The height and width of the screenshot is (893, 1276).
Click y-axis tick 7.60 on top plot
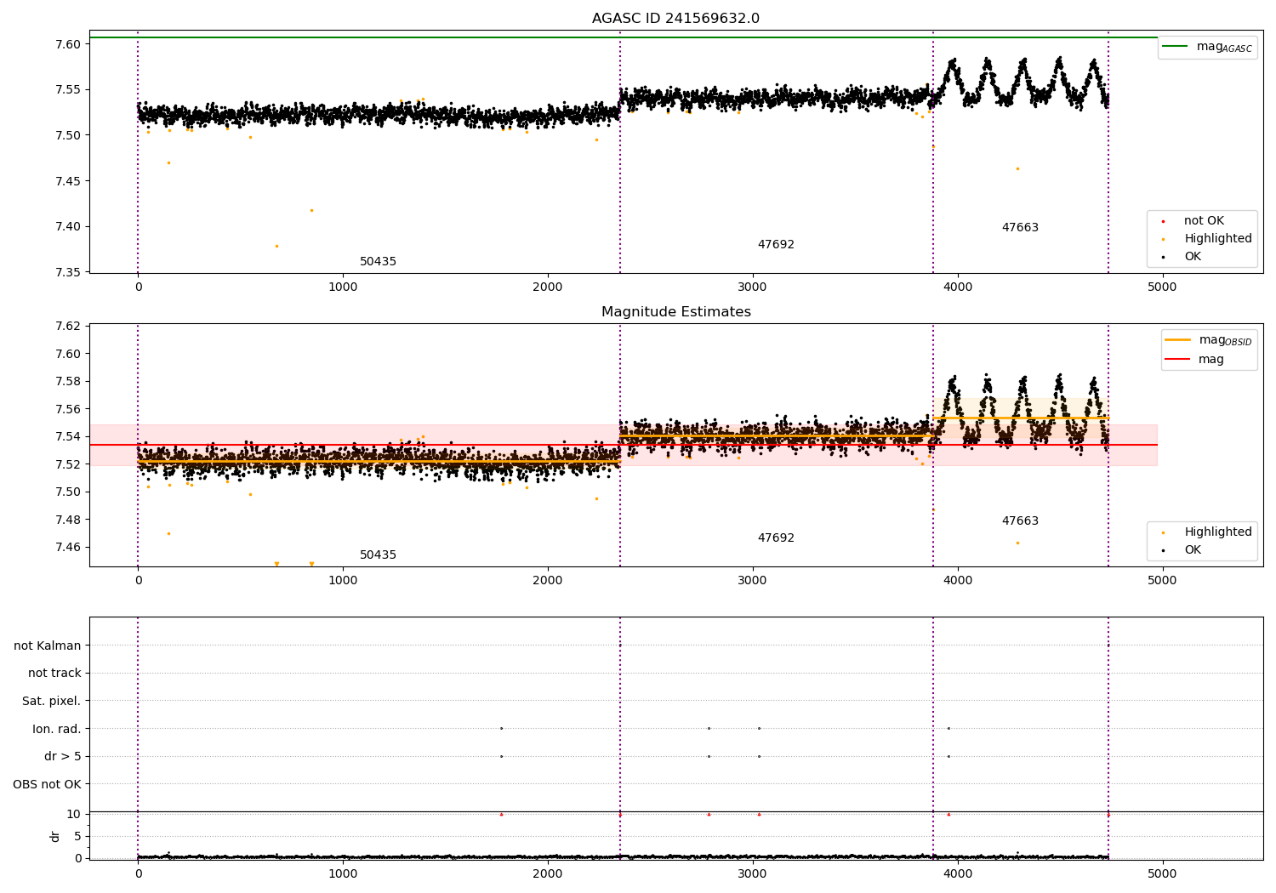click(69, 44)
